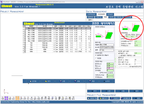Click the 축소 zoom-out toolbar icon
This screenshot has width=144, height=104.
[14, 98]
